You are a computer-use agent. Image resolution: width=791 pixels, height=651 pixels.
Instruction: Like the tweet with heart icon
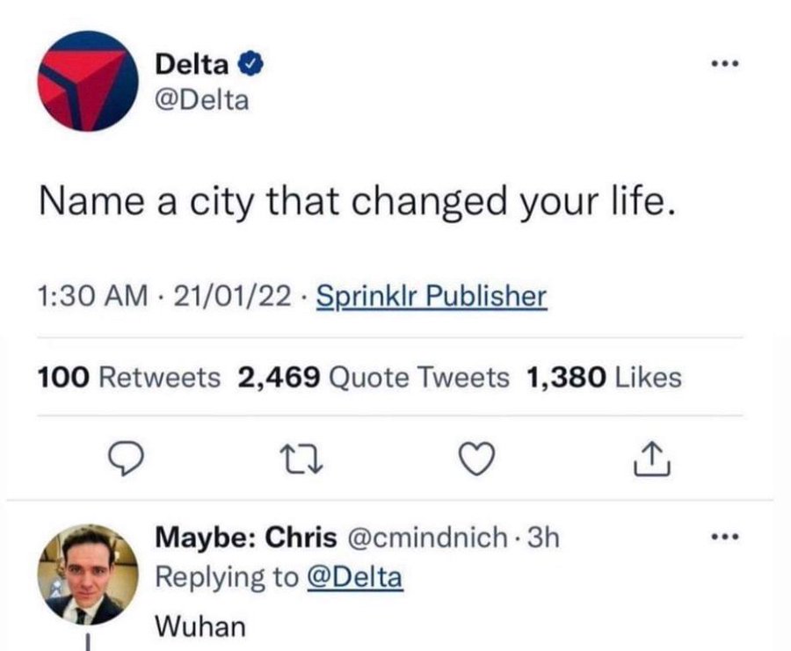[x=476, y=459]
